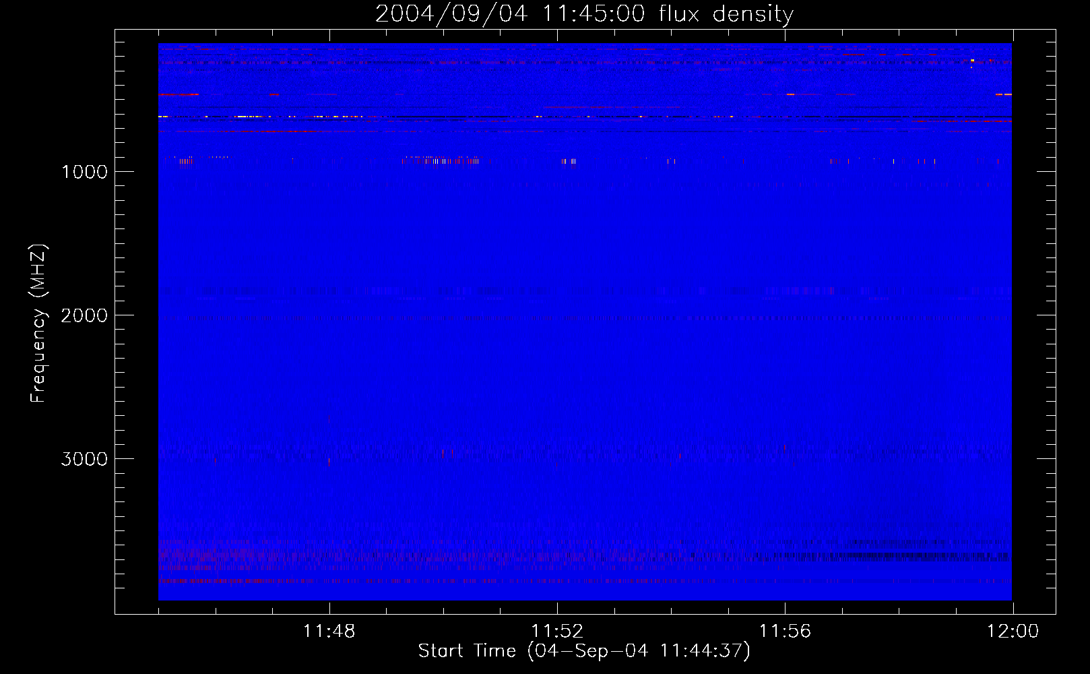
Task: Select the 2000 frequency tick label
Action: point(84,315)
